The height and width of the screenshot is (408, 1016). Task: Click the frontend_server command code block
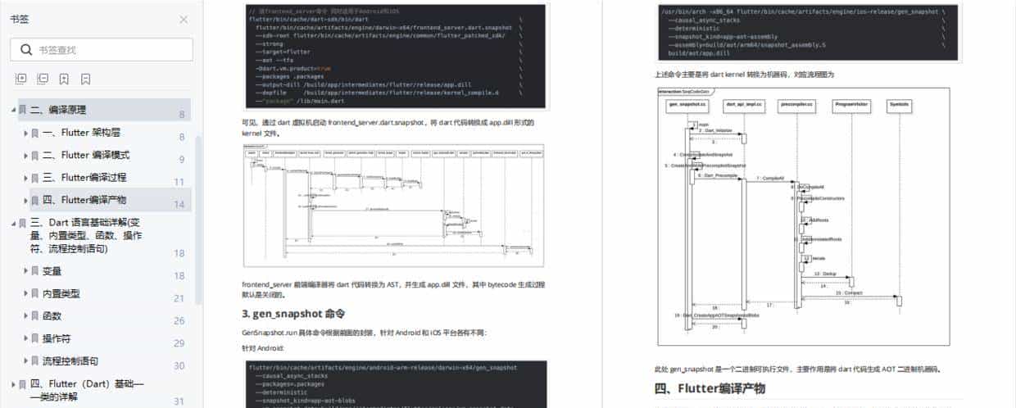point(396,57)
